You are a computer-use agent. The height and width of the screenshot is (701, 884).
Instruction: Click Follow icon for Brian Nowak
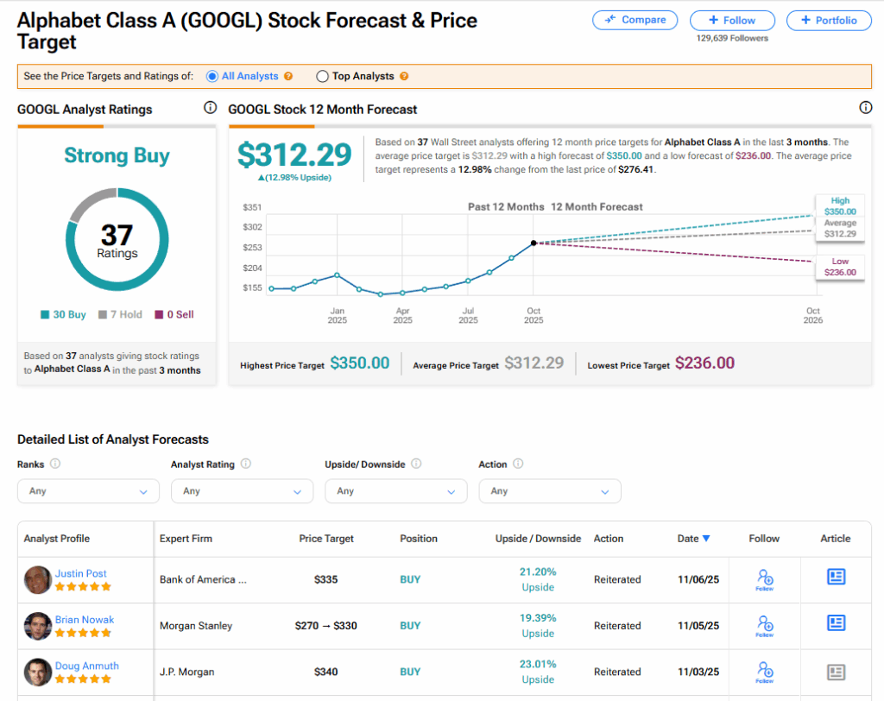coord(764,625)
